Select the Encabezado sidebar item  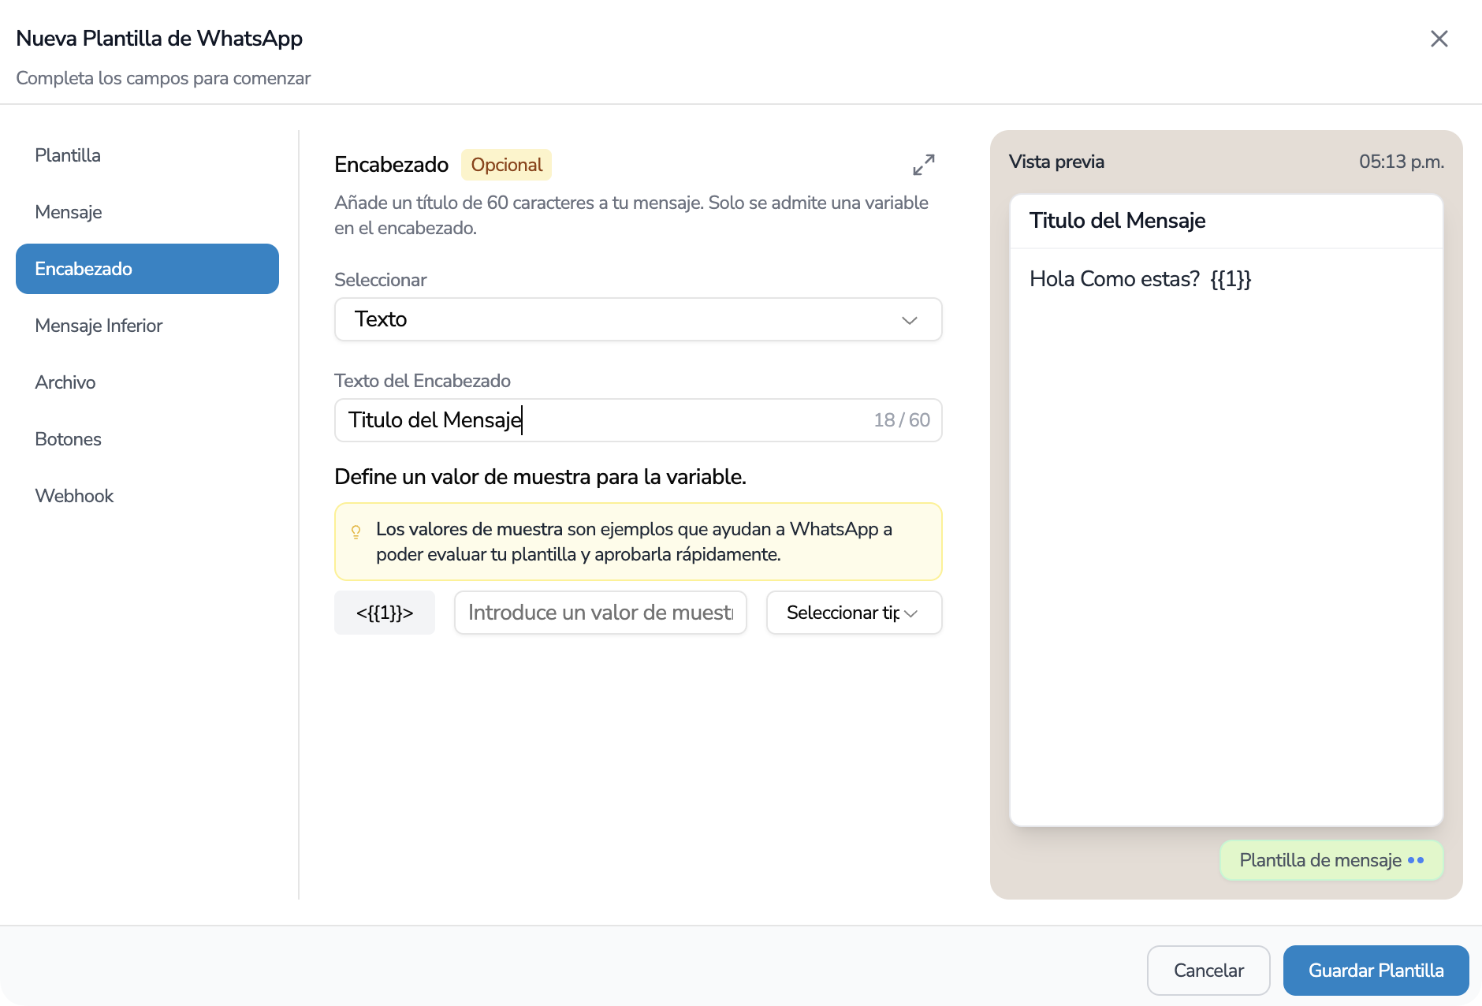point(147,269)
